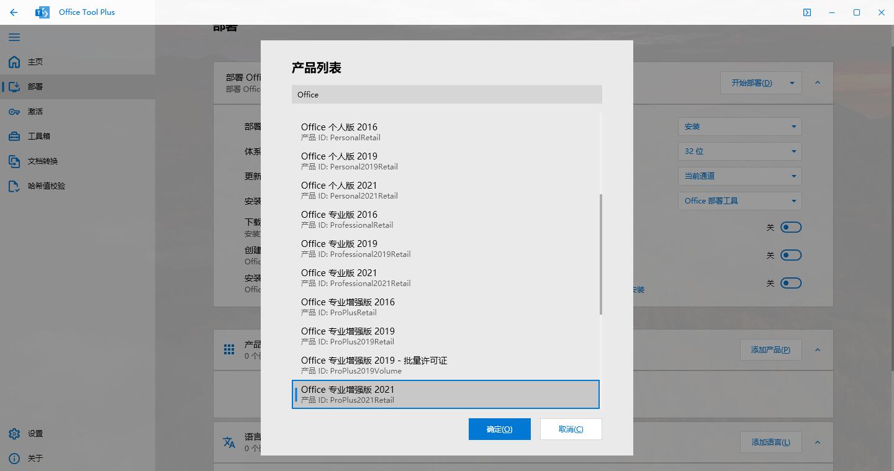This screenshot has height=471, width=894.
Task: Click the 开始部署(D) button
Action: click(752, 83)
